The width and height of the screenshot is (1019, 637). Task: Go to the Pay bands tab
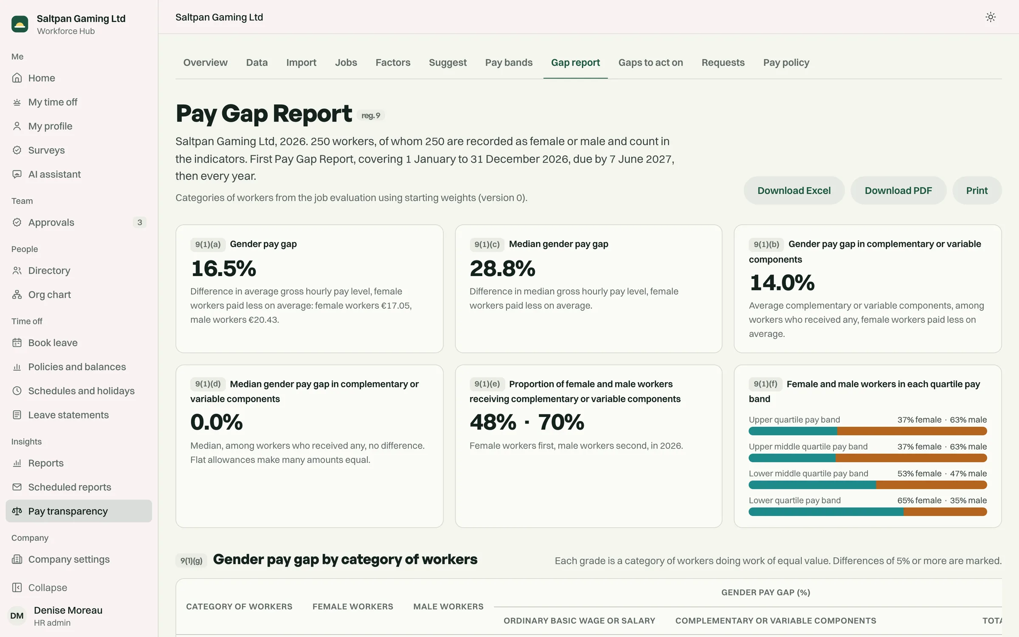tap(509, 62)
